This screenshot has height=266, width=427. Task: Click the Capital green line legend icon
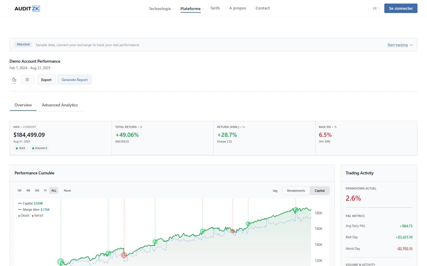point(20,203)
